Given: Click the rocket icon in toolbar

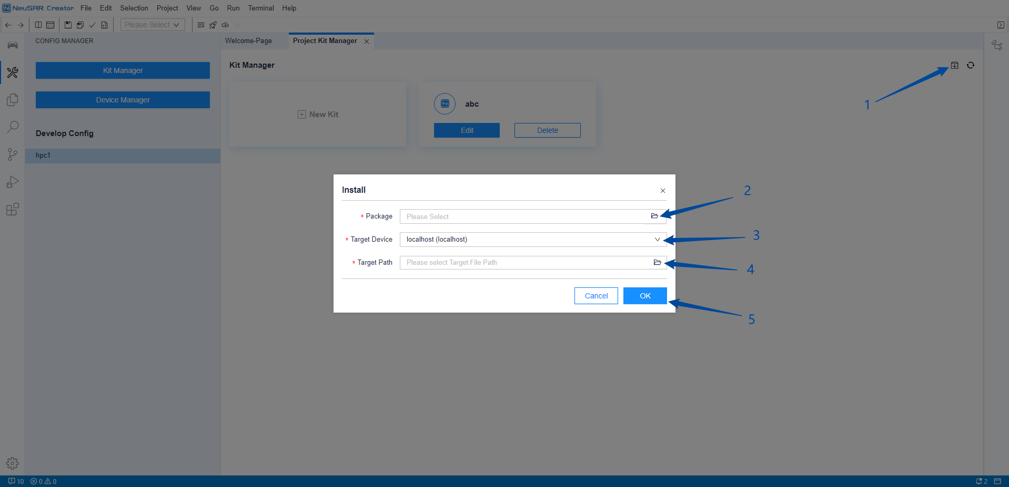Looking at the screenshot, I should pyautogui.click(x=213, y=25).
